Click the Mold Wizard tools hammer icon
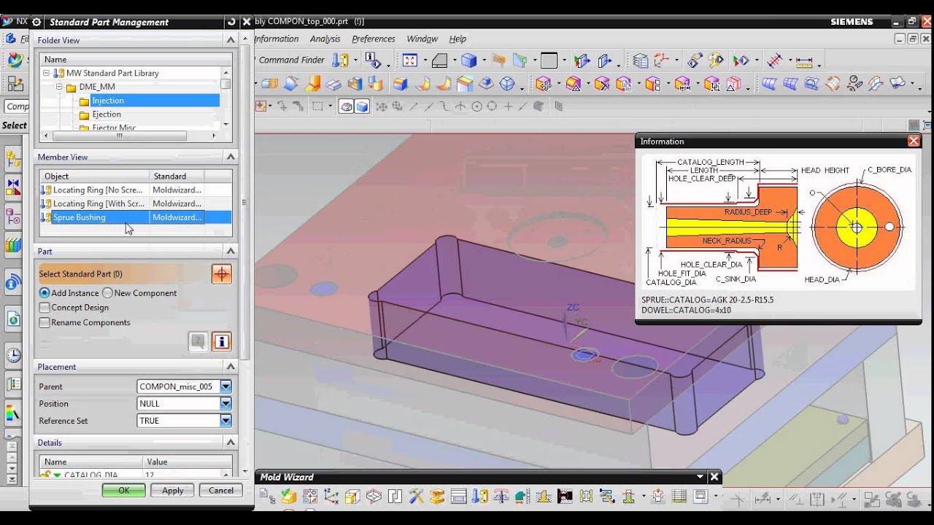Viewport: 934px width, 525px height. tap(415, 497)
